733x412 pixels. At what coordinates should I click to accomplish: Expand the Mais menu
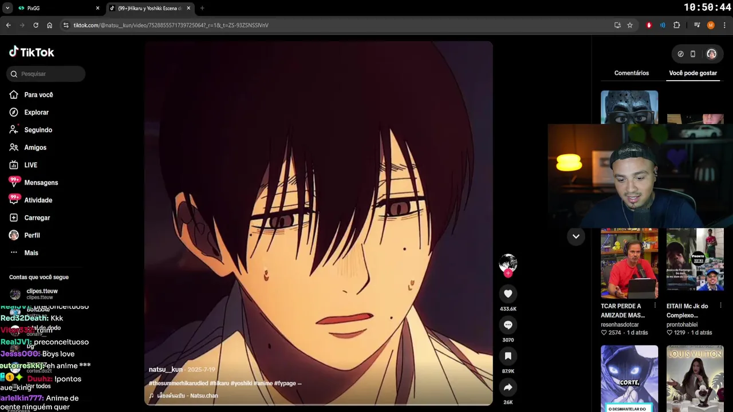click(x=31, y=253)
